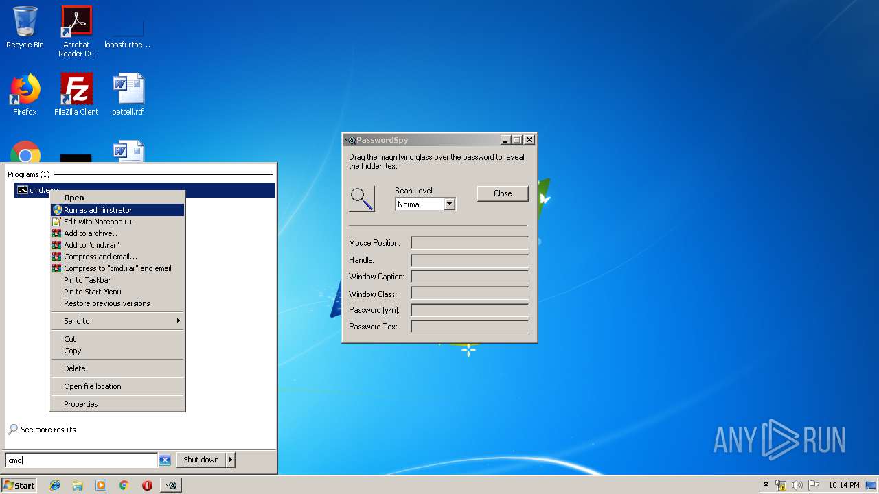Open the Action Center flag icon

tap(814, 485)
